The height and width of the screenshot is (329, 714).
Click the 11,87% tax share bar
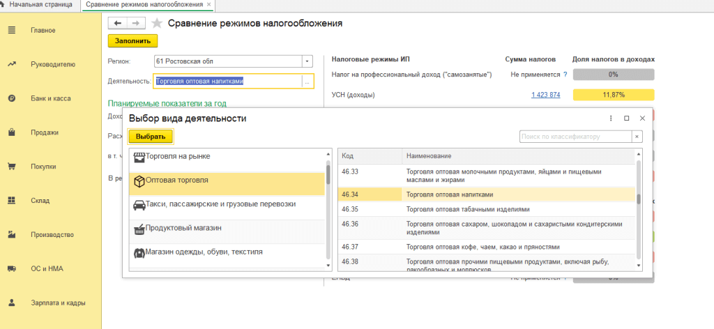(x=613, y=95)
